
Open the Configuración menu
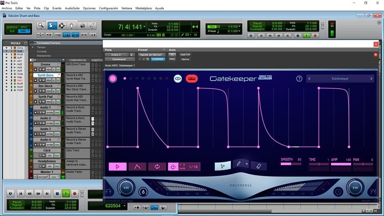(x=108, y=8)
